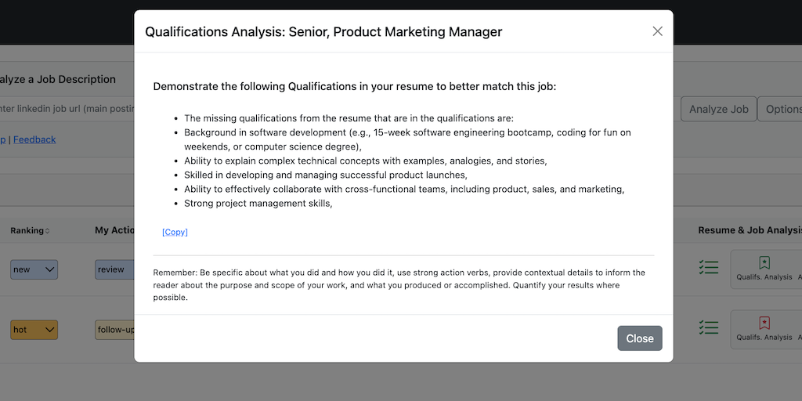The width and height of the screenshot is (802, 401).
Task: Click the Resume & Job Analysis column header
Action: tap(750, 230)
